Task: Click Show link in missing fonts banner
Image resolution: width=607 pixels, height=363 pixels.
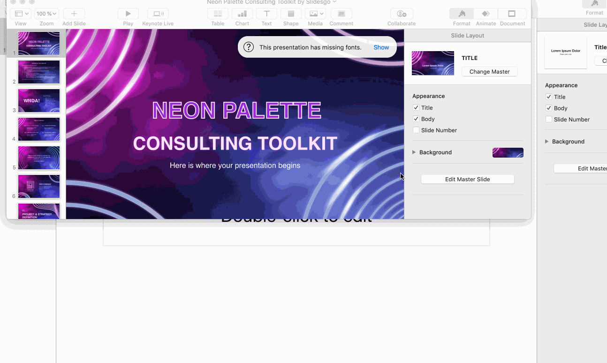Action: 381,47
